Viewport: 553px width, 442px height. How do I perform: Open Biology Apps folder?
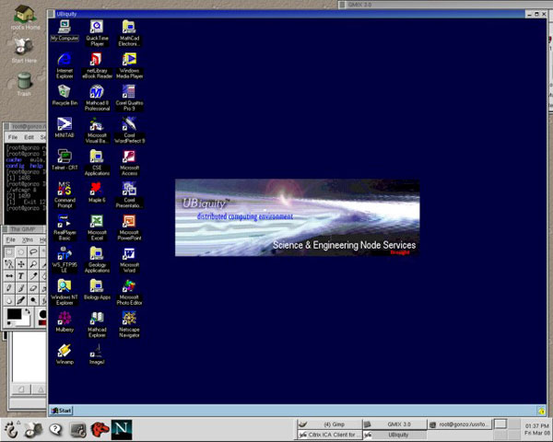97,289
